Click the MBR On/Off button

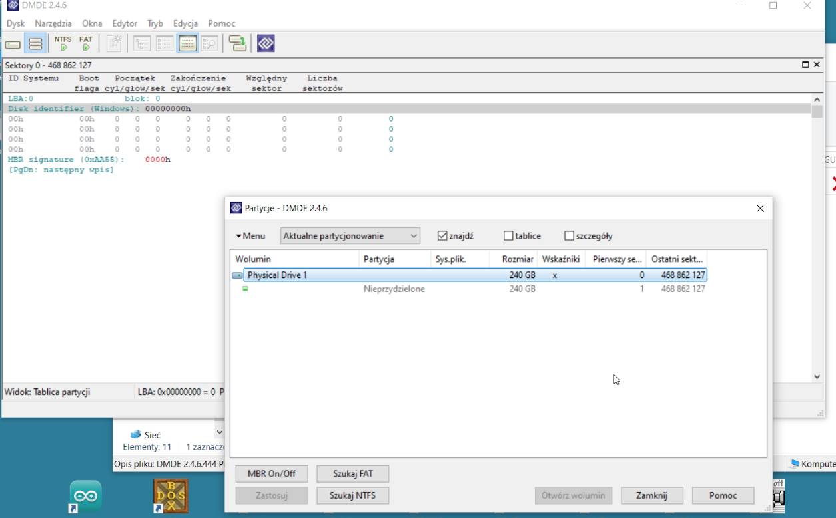[272, 473]
